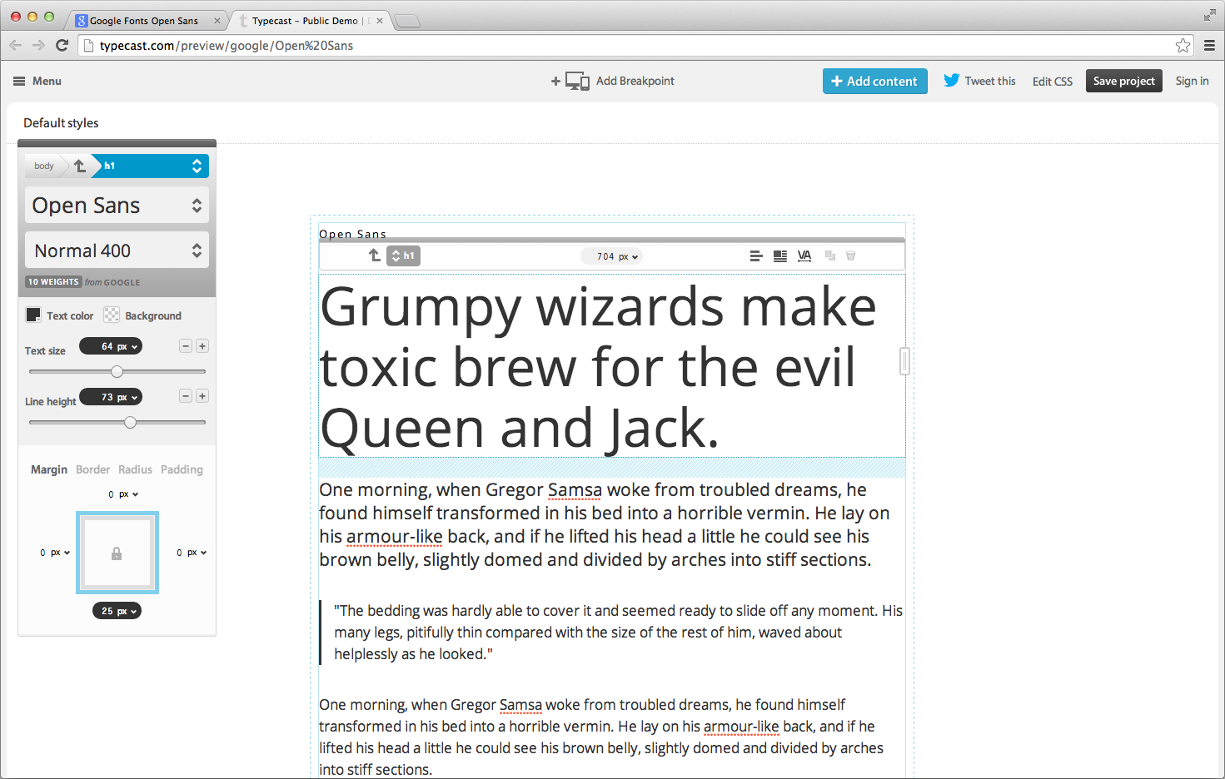Bookmark page with star icon
Viewport: 1225px width, 779px height.
(x=1183, y=46)
